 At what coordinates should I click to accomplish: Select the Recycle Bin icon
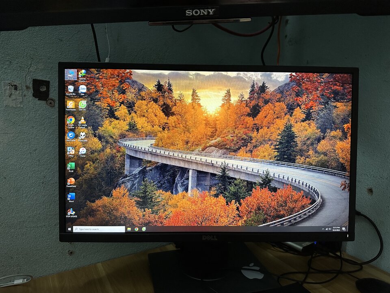point(71,90)
